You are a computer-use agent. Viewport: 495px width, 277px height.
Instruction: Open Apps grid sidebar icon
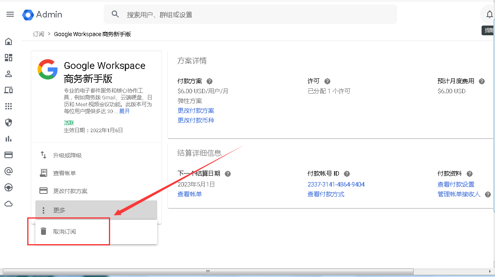coord(9,106)
